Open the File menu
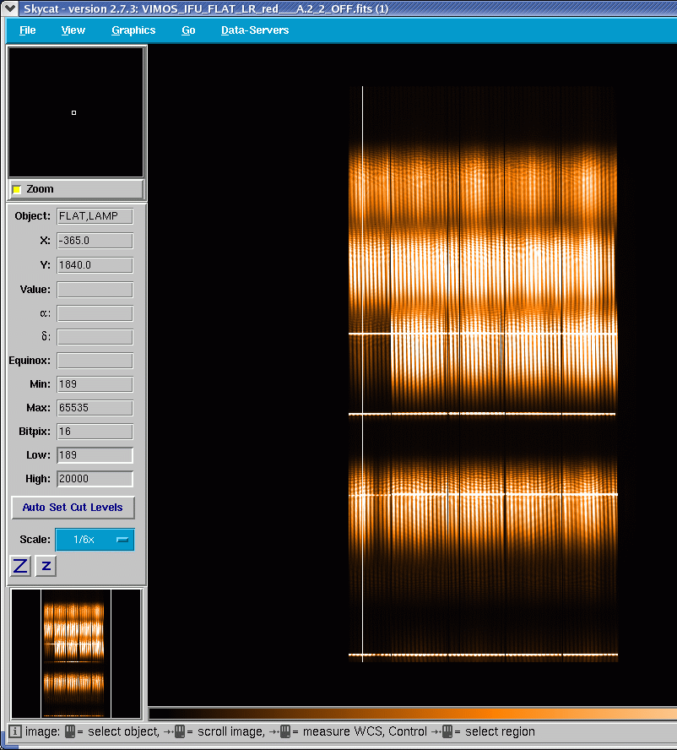The height and width of the screenshot is (750, 677). click(27, 30)
